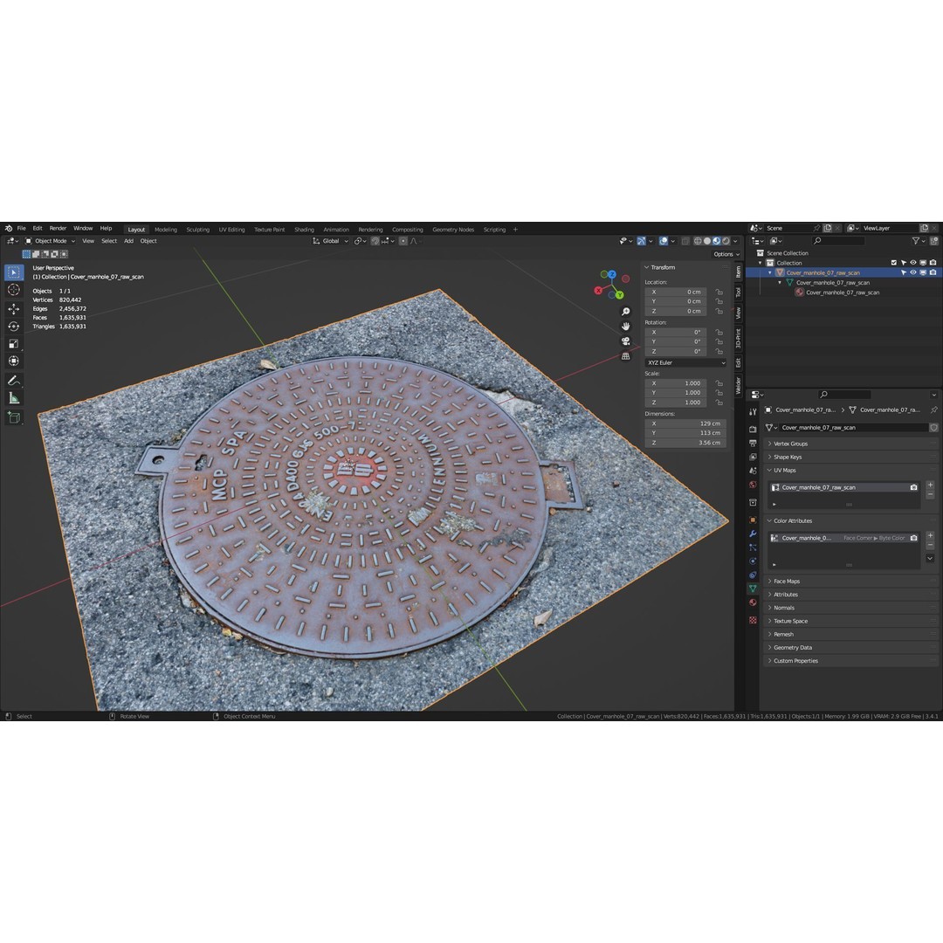Activate the Transform tool
This screenshot has height=943, width=943.
[14, 361]
